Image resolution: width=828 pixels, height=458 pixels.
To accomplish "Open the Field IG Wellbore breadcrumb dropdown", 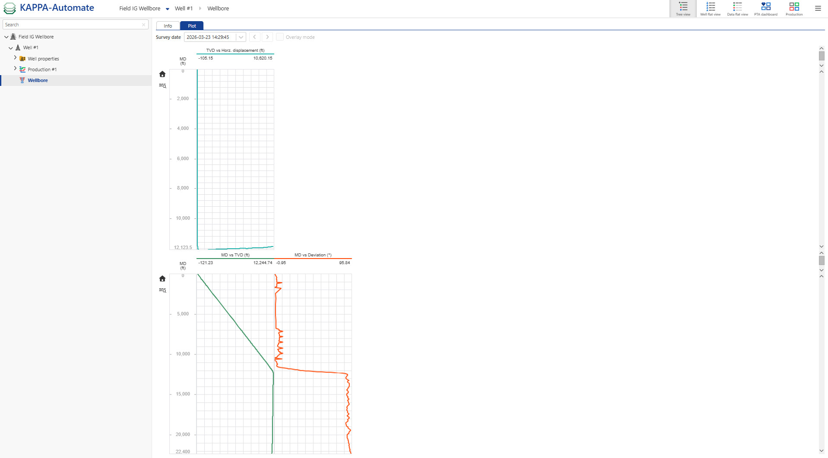I will (168, 8).
